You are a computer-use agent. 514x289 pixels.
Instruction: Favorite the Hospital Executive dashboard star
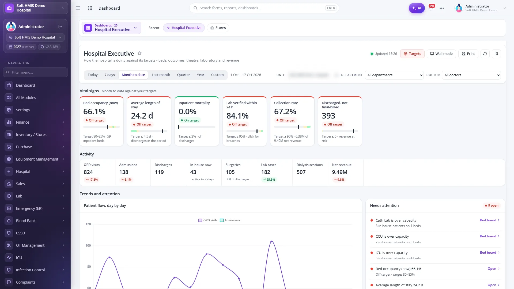point(139,53)
